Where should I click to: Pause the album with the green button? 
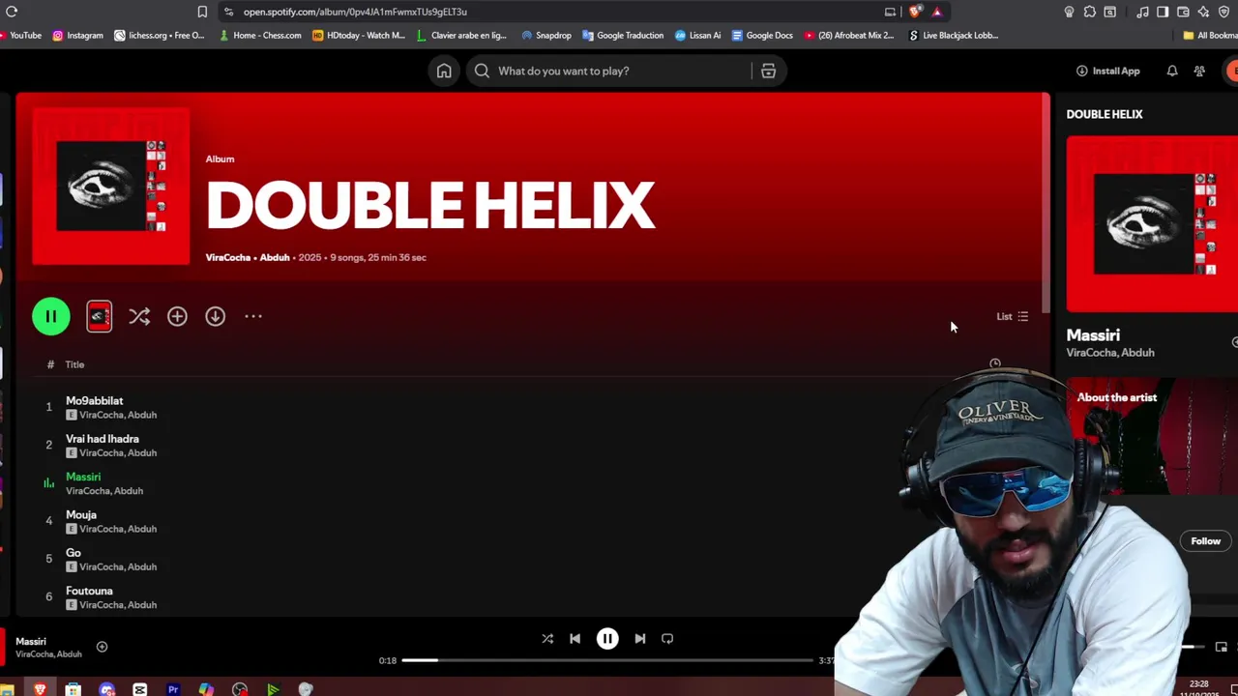pos(50,316)
